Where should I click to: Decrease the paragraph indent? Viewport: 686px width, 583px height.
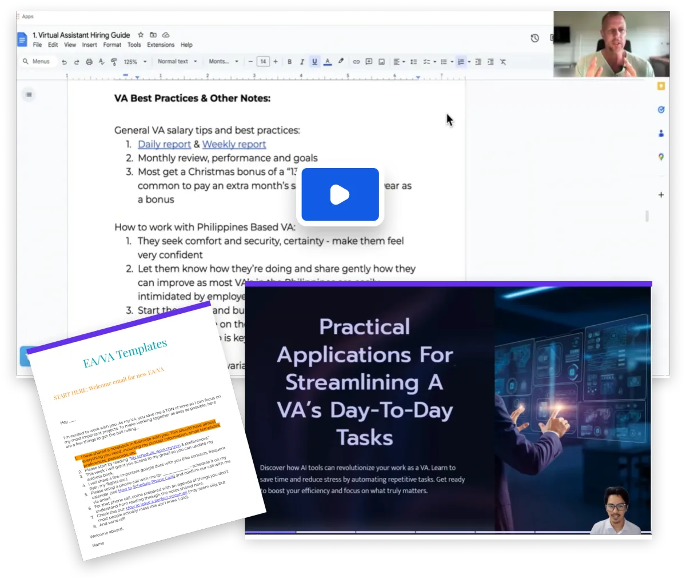[478, 62]
